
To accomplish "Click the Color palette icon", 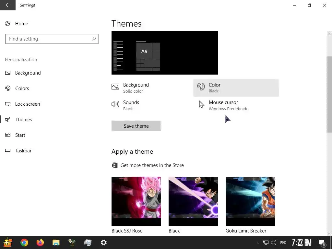I will [201, 86].
